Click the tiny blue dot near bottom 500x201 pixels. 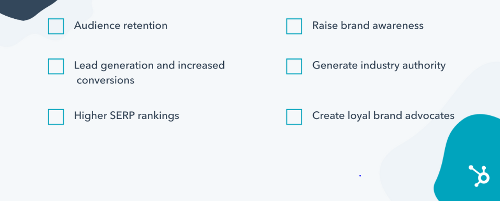click(x=360, y=175)
